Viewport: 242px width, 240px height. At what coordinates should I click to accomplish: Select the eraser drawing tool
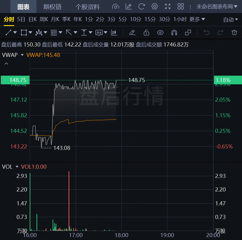(132, 32)
